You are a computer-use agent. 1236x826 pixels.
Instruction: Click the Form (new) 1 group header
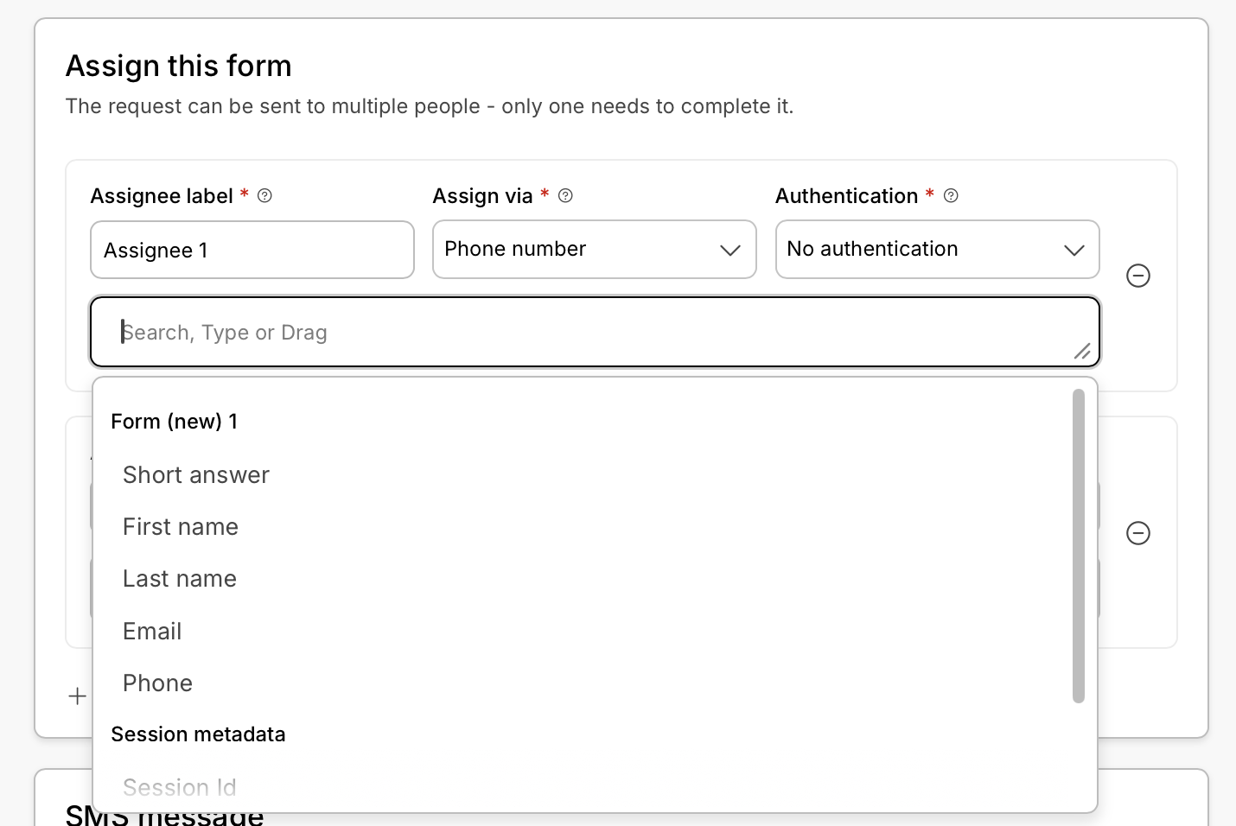tap(175, 422)
